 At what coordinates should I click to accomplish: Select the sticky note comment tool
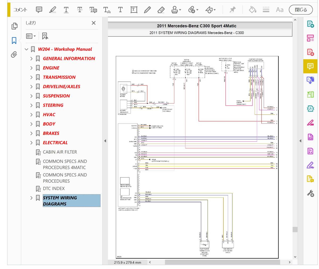tap(39, 10)
